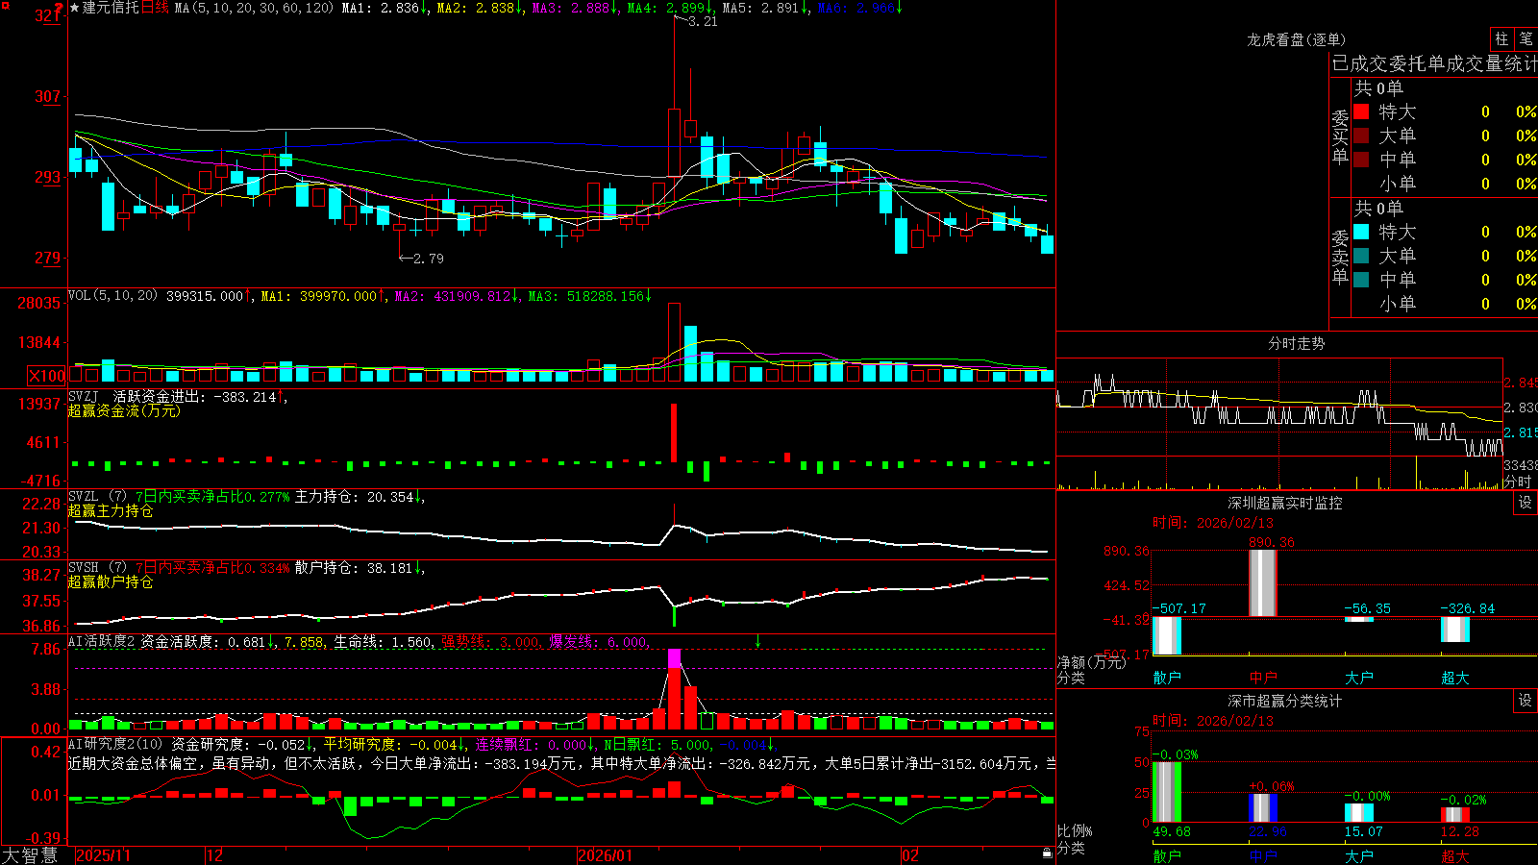The height and width of the screenshot is (865, 1538).
Task: Click the 大户 bar valued -56.35
Action: (1359, 619)
